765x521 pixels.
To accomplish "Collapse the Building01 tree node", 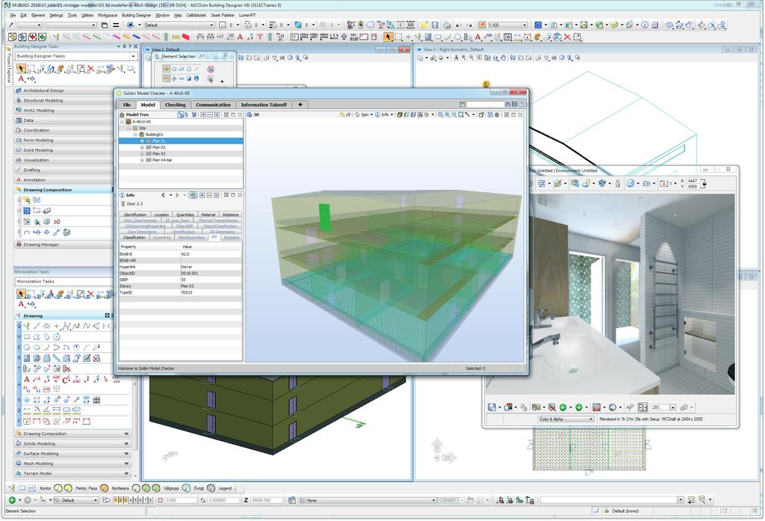I will tap(136, 135).
